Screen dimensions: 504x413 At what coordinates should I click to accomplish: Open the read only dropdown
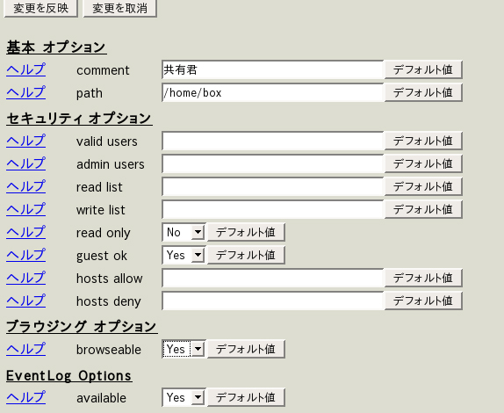coord(184,232)
